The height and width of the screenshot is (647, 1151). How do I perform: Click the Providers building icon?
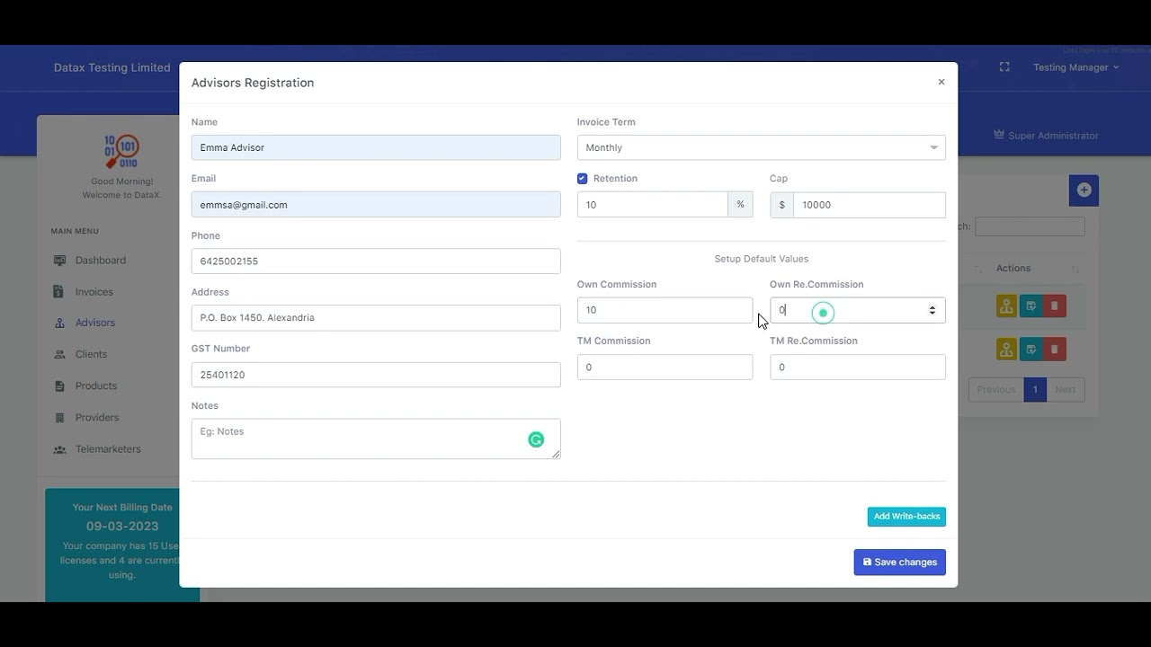(x=59, y=417)
